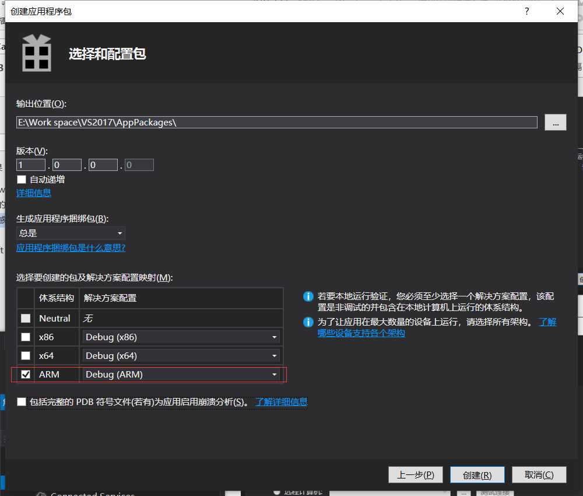Click the 体系结构 column header
The image size is (583, 496).
(57, 298)
